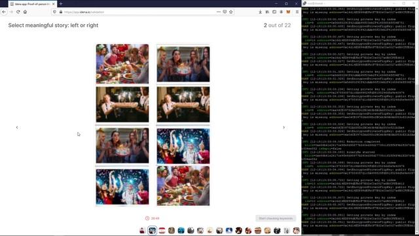Screen dimensions: 419x236
Task: Open the red-and-white striped flip in the strip
Action: [162, 230]
